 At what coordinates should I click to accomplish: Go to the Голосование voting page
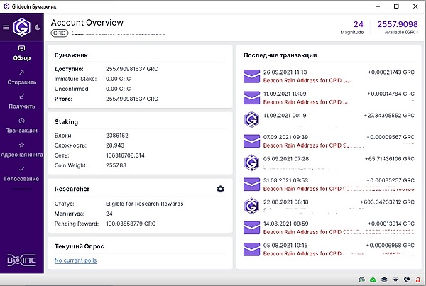click(22, 174)
